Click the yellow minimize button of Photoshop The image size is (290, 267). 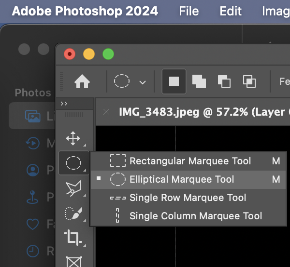(89, 54)
